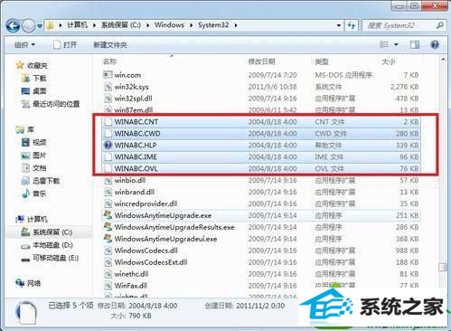The image size is (451, 331).
Task: Select 最近访问的位置 in favorites
Action: click(x=56, y=104)
